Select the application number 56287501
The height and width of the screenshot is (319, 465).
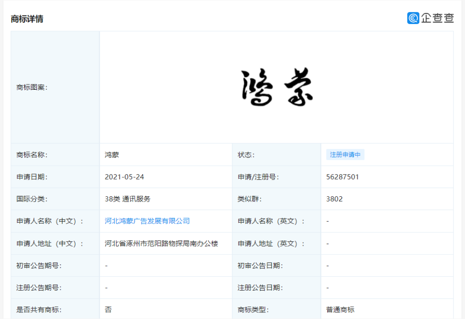(342, 177)
